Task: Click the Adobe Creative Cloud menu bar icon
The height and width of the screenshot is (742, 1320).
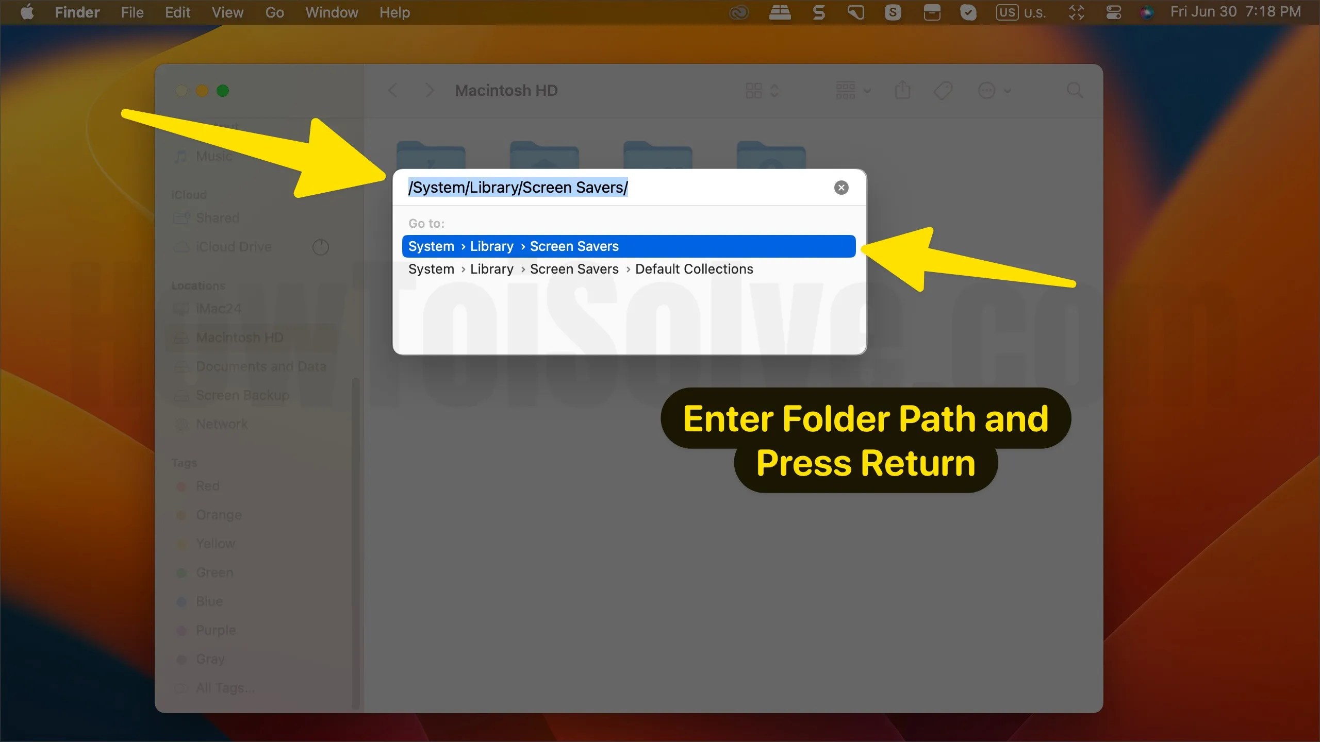Action: coord(738,12)
